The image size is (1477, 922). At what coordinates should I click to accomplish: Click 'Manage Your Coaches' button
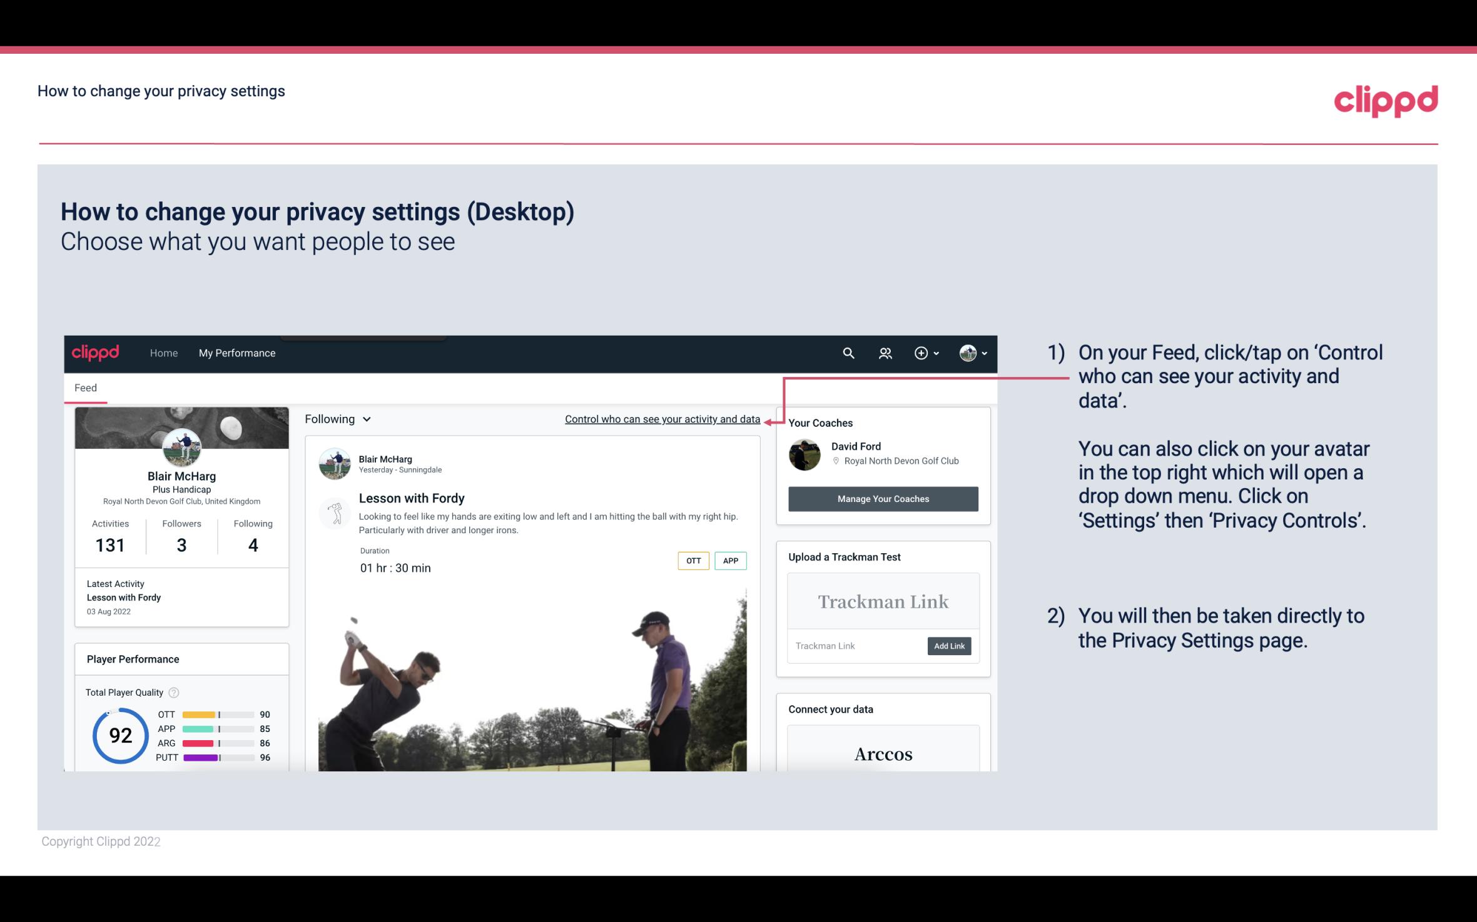coord(883,498)
